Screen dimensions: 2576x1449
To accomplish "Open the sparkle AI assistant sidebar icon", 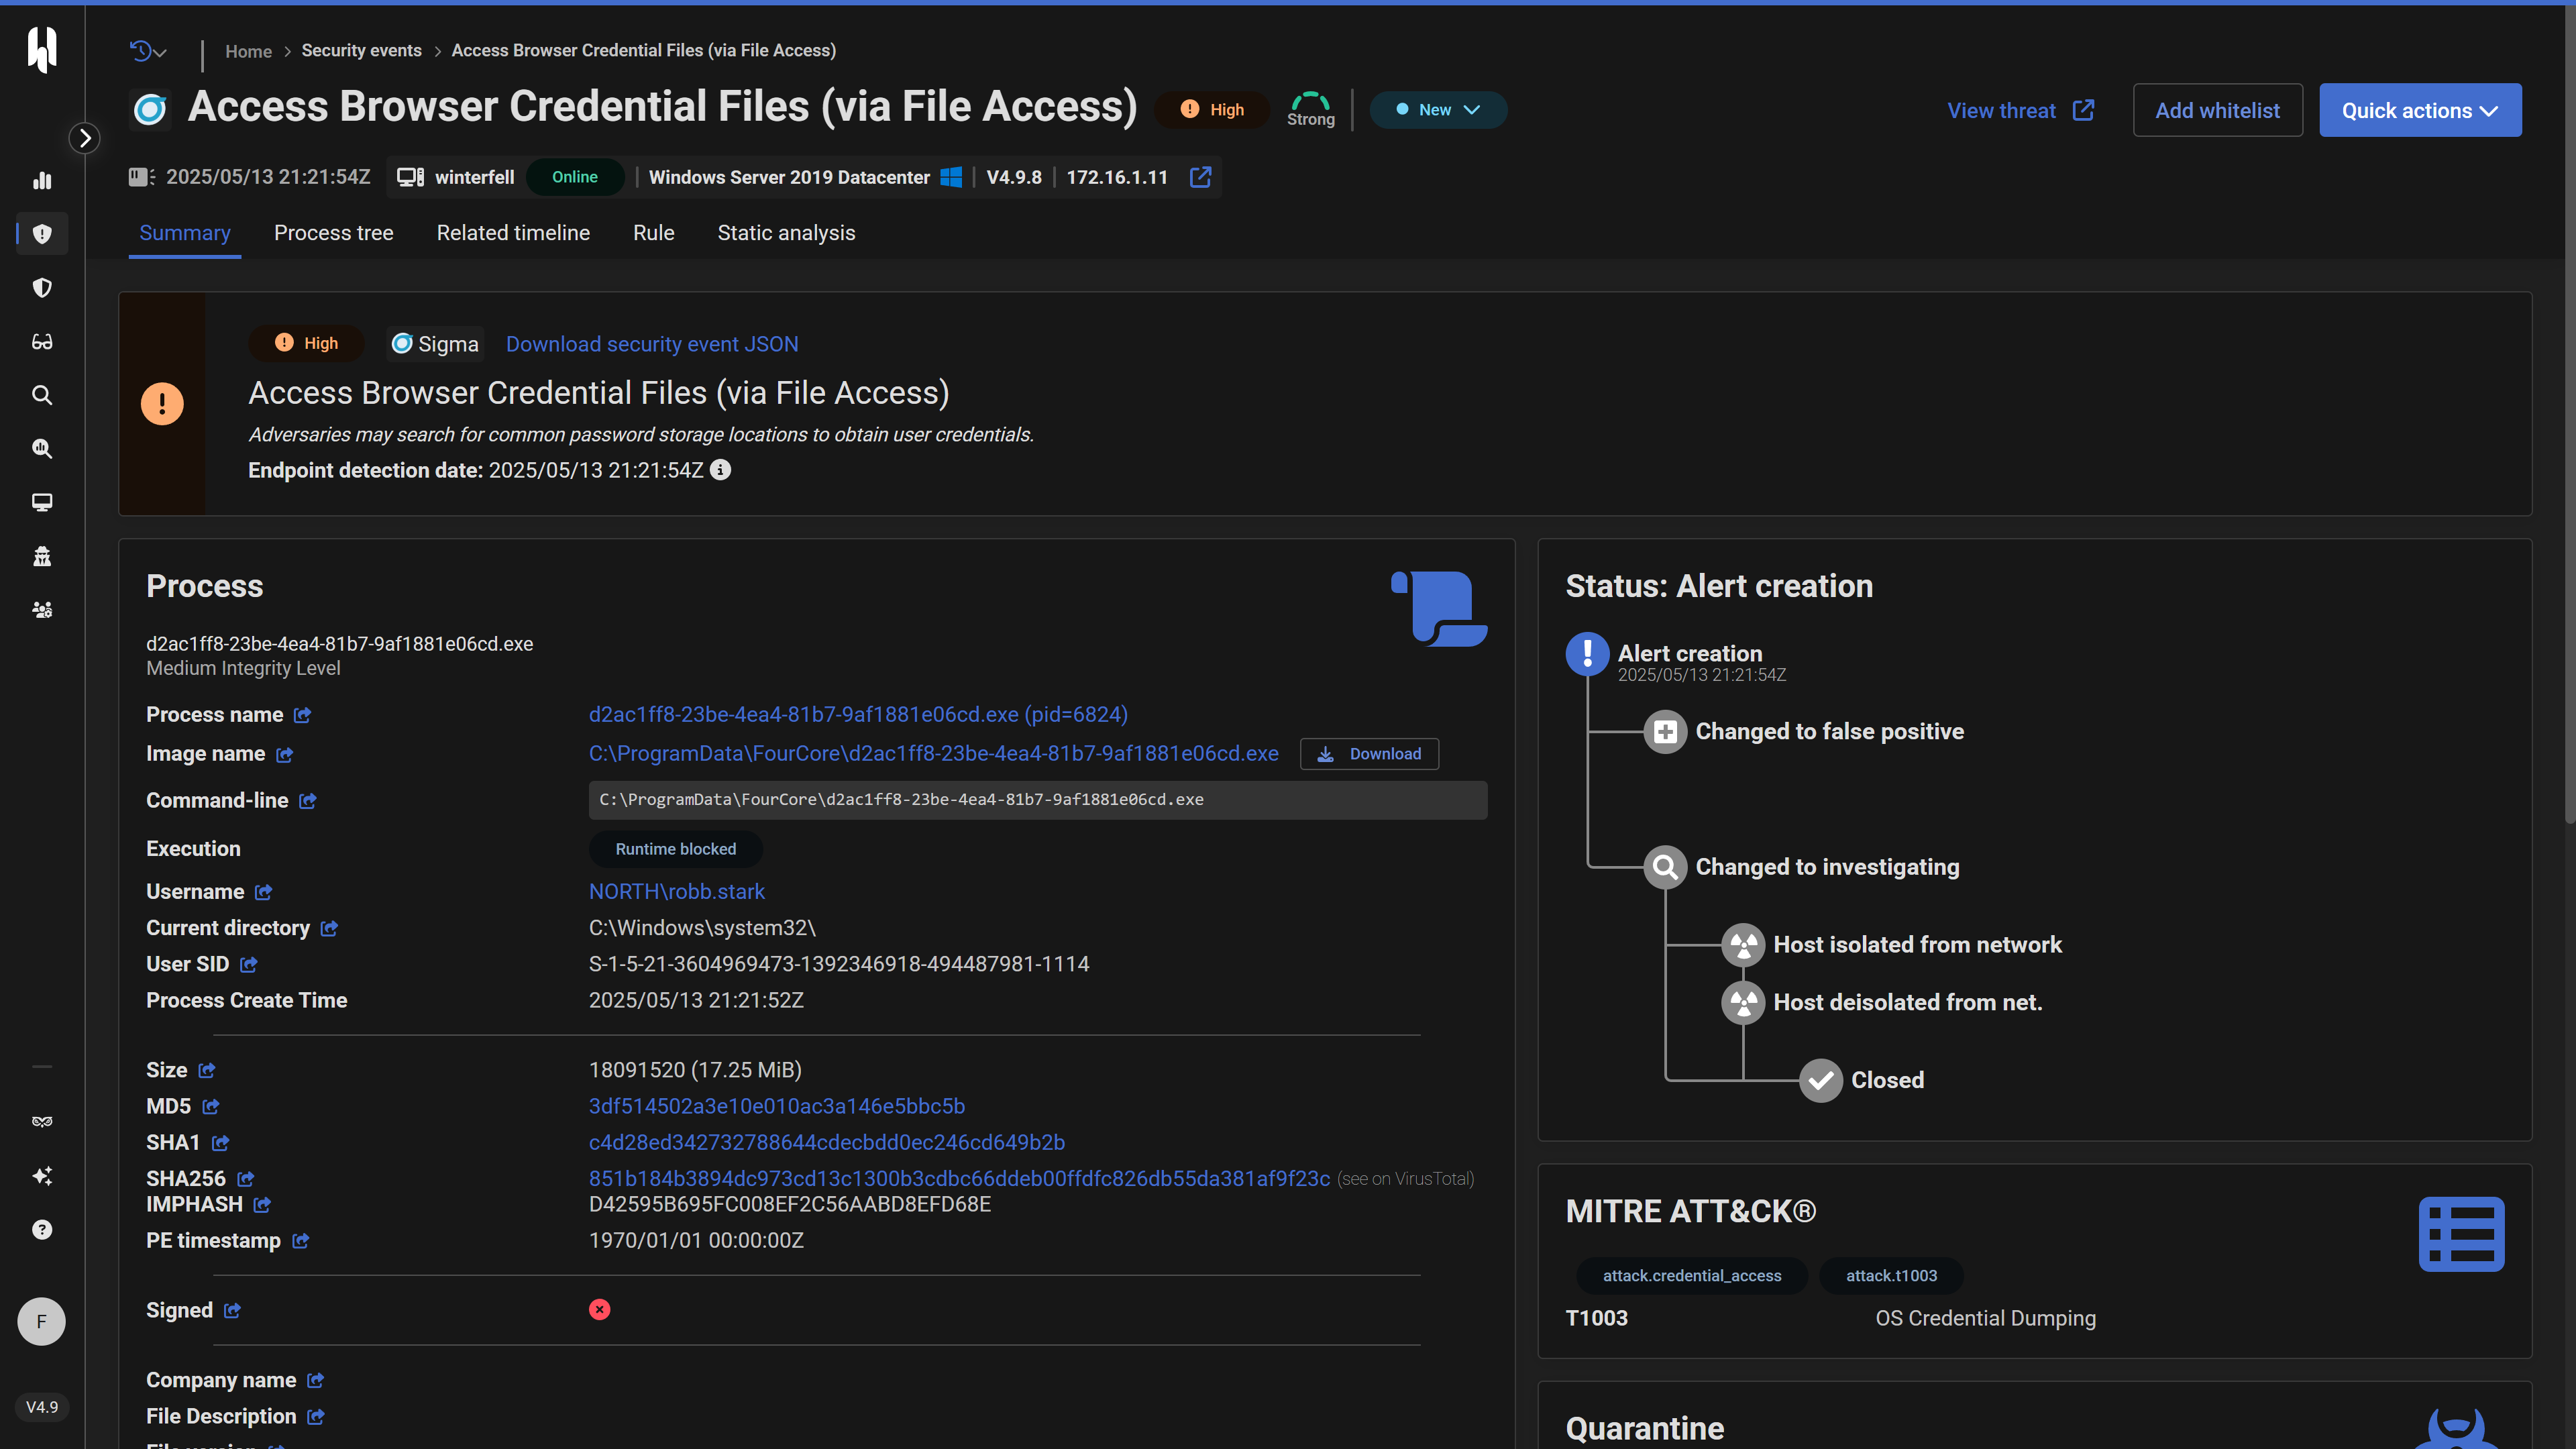I will (x=42, y=1176).
